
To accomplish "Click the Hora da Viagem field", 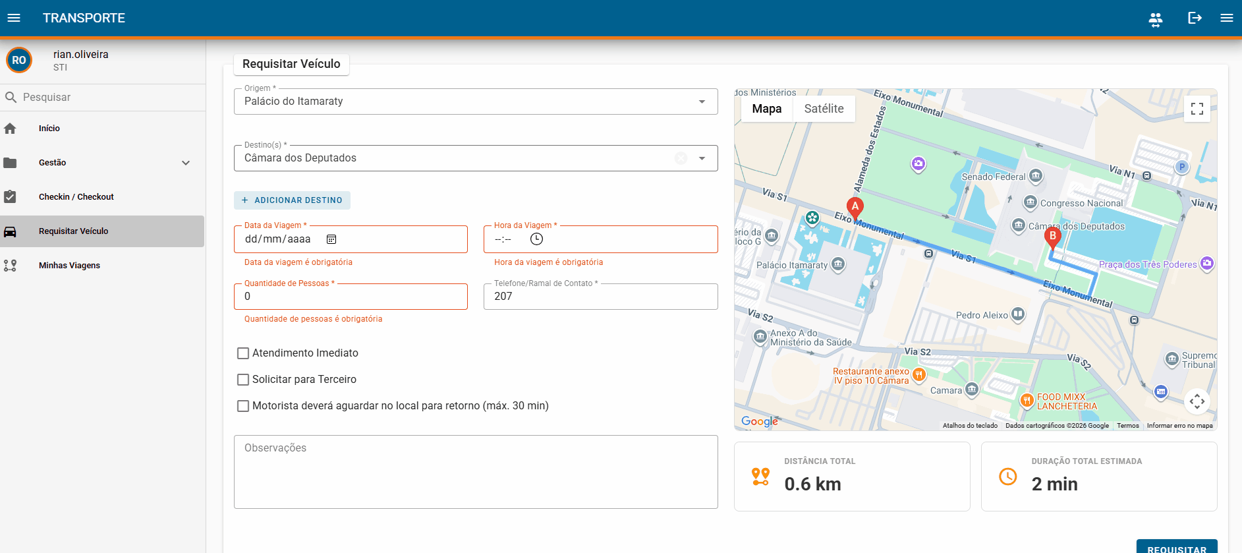I will pos(601,239).
